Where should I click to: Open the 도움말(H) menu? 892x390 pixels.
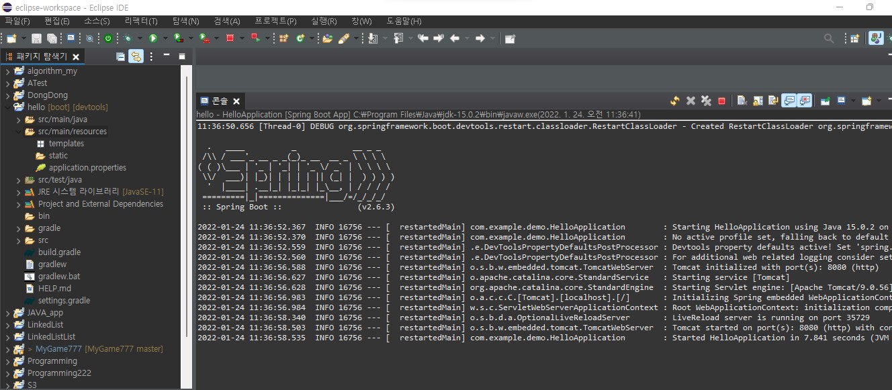pos(404,21)
